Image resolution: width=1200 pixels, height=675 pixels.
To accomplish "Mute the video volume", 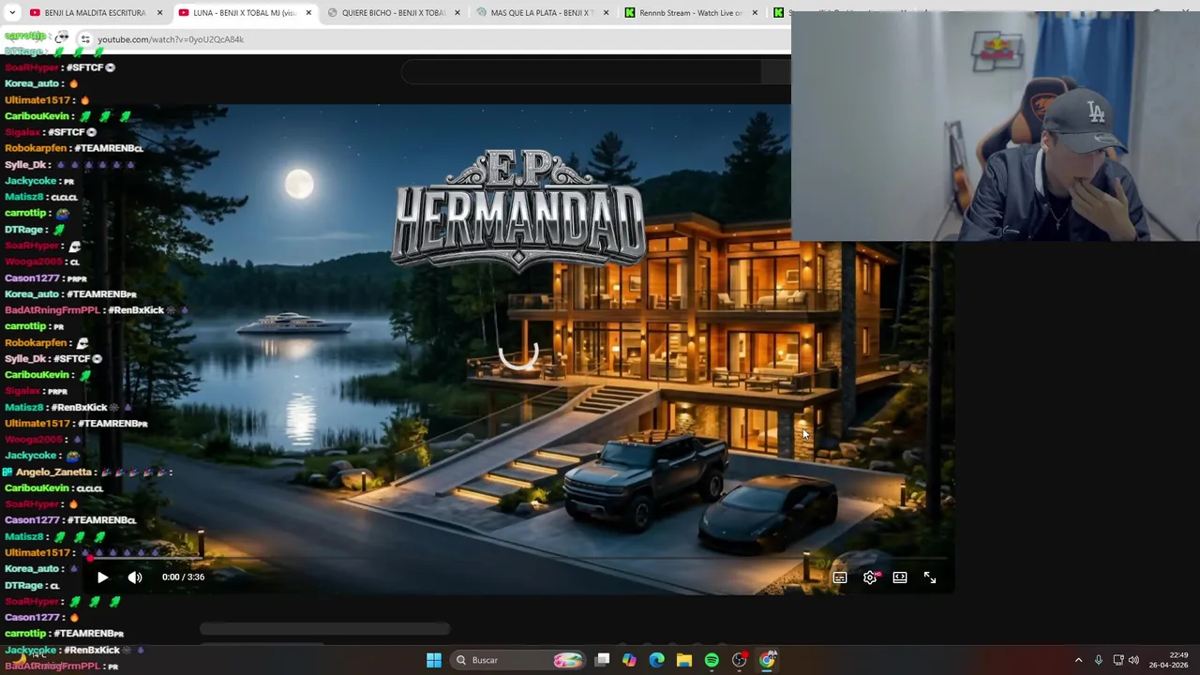I will pyautogui.click(x=135, y=577).
